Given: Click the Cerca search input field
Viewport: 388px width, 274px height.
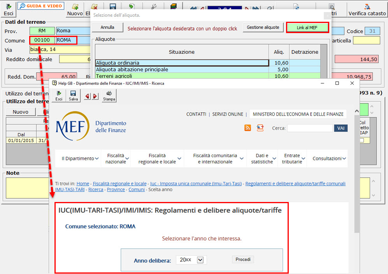Looking at the screenshot, I should click(310, 128).
